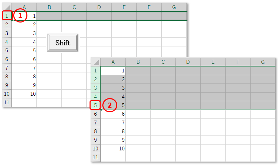Select row header 3 in lower sheet

(95, 88)
